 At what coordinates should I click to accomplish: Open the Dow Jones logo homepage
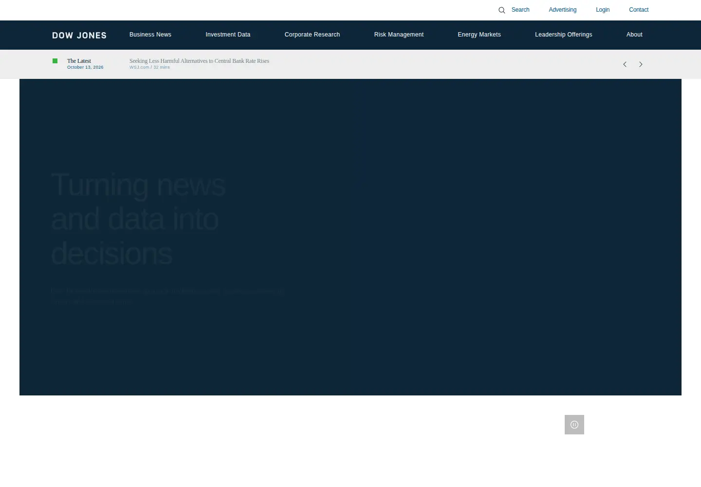pos(79,35)
